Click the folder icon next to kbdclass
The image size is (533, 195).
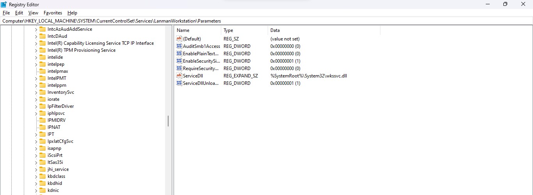coord(43,176)
